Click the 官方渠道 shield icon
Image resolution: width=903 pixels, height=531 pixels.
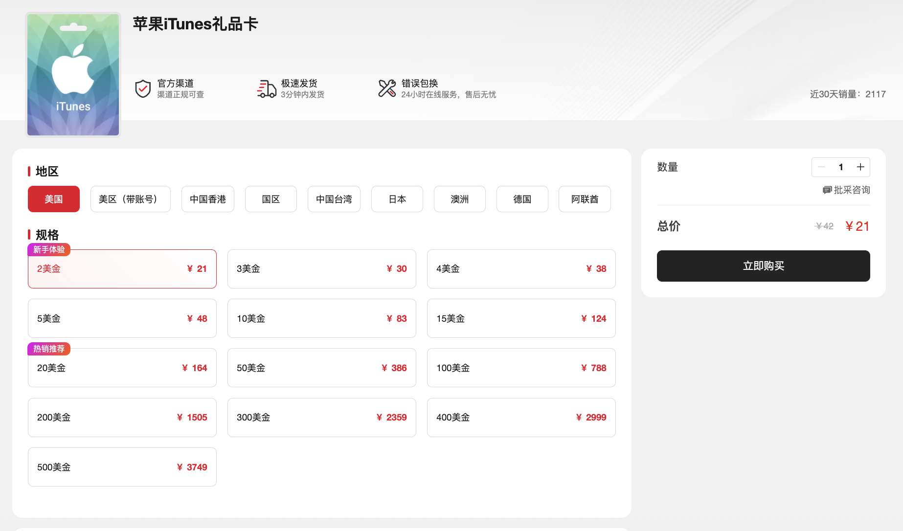coord(142,88)
